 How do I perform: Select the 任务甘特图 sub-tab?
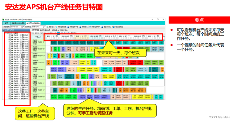35,30
